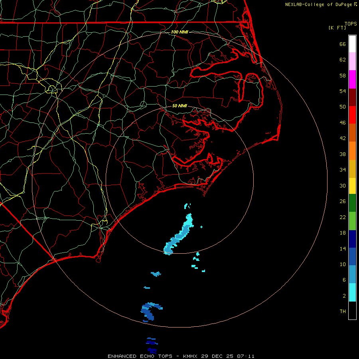Click the 100 NMI range ring label

(179, 32)
